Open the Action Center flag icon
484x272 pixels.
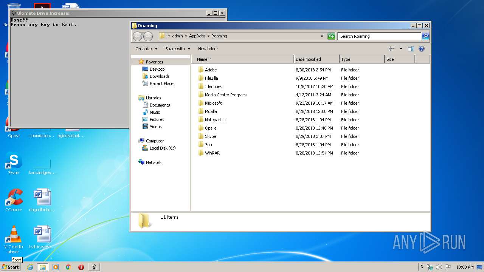[448, 267]
